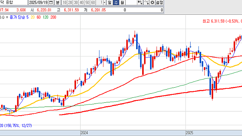
Task: Select the 30-minute interval button
Action: coord(76,2)
